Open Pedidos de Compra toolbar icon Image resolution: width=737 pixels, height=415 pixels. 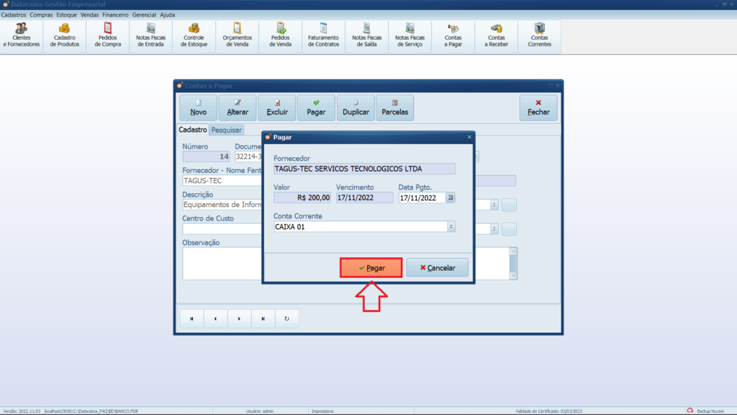108,35
